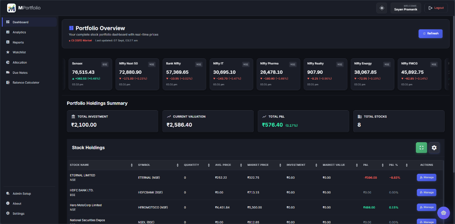Select the Nifty FMCG index card
This screenshot has height=224, width=455.
pyautogui.click(x=419, y=74)
